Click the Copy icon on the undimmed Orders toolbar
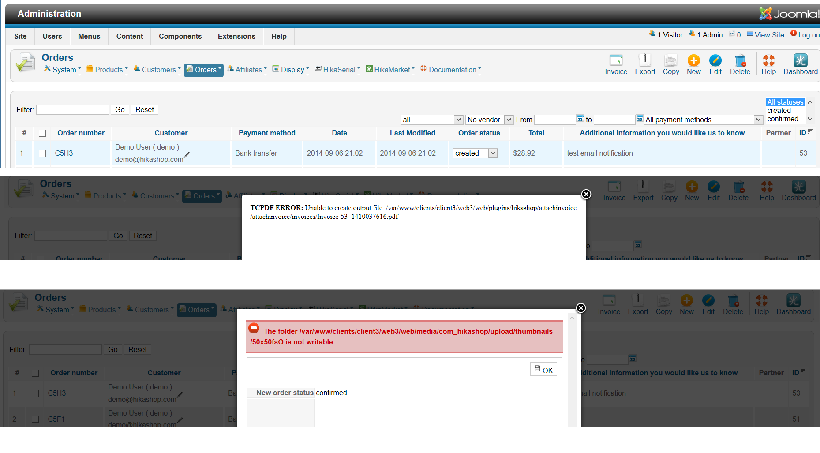 pyautogui.click(x=670, y=60)
